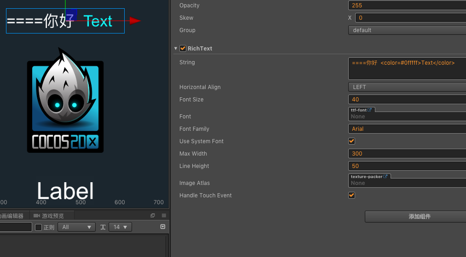Toggle Handle Touch Event checkbox
The height and width of the screenshot is (257, 466).
tap(351, 196)
